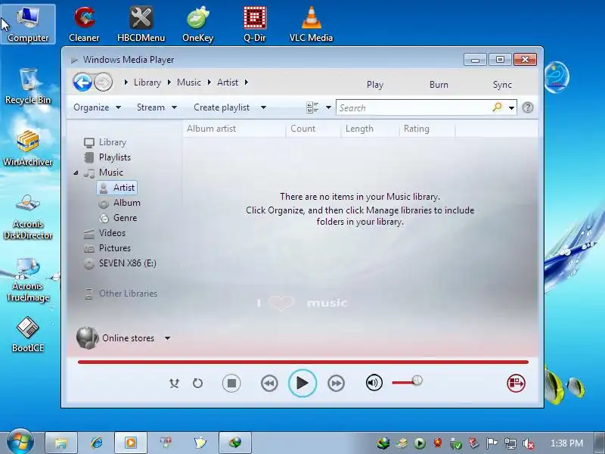Go back with the blue arrow
The height and width of the screenshot is (454, 605).
click(x=82, y=82)
